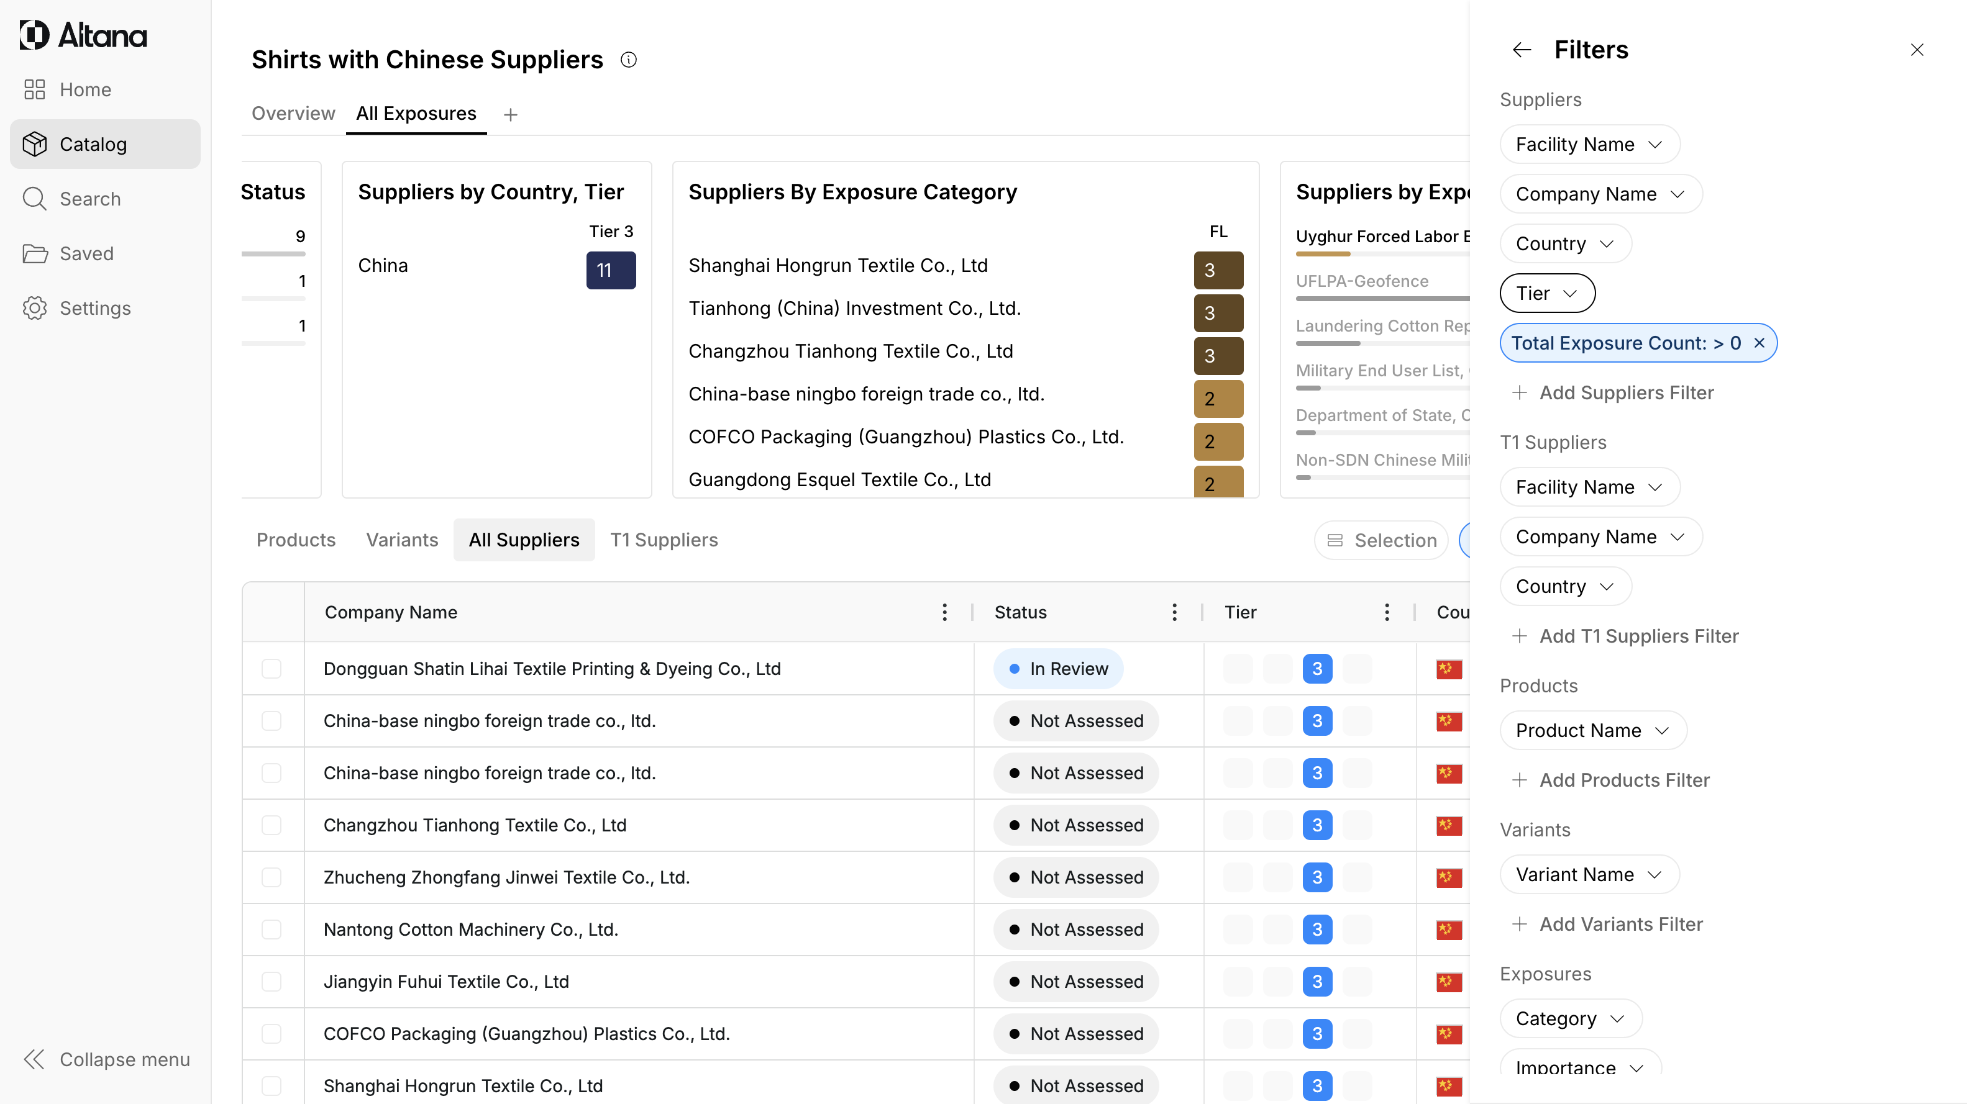This screenshot has width=1967, height=1104.
Task: Open Company Name column options menu
Action: click(944, 612)
